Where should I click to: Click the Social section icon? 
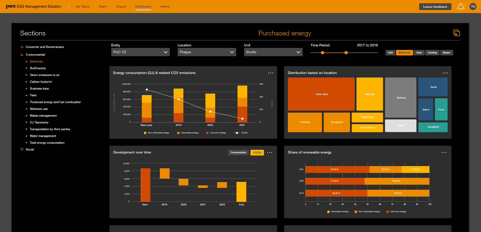[22, 149]
